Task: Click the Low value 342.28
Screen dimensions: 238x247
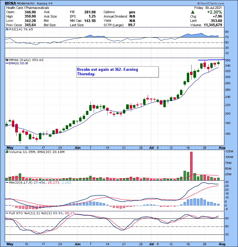Action: tap(30, 21)
